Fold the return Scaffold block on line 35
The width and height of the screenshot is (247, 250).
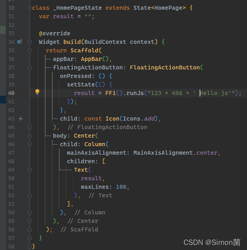[29, 50]
